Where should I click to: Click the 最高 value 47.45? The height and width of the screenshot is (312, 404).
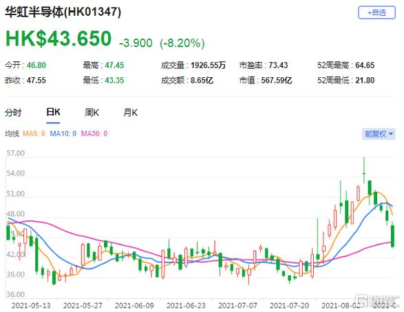(114, 65)
